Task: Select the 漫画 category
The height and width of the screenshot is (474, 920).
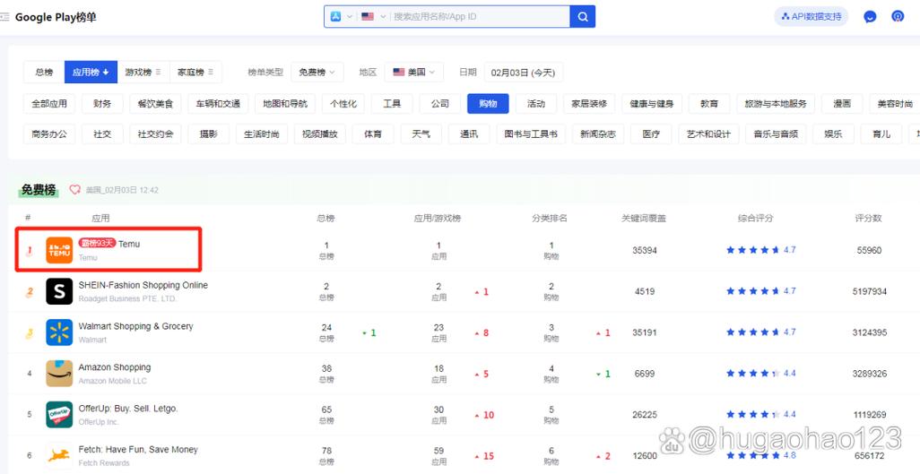Action: [842, 104]
